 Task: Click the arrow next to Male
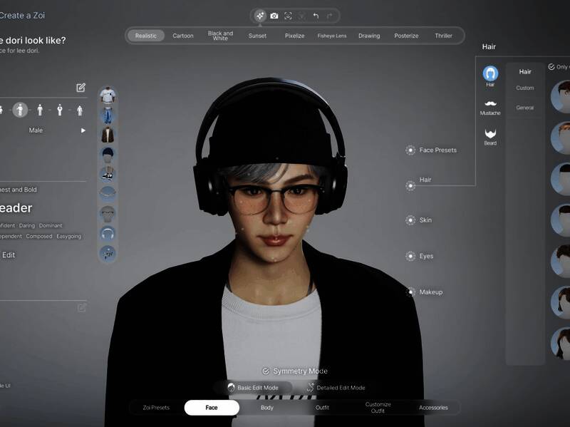[83, 130]
